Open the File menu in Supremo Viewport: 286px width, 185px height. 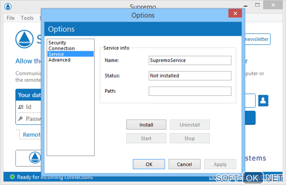point(11,18)
